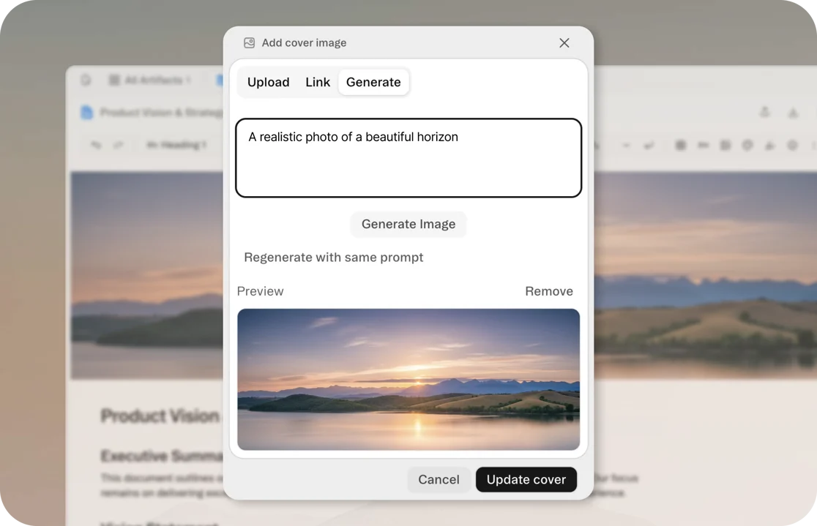Click into the image prompt text box

click(409, 158)
